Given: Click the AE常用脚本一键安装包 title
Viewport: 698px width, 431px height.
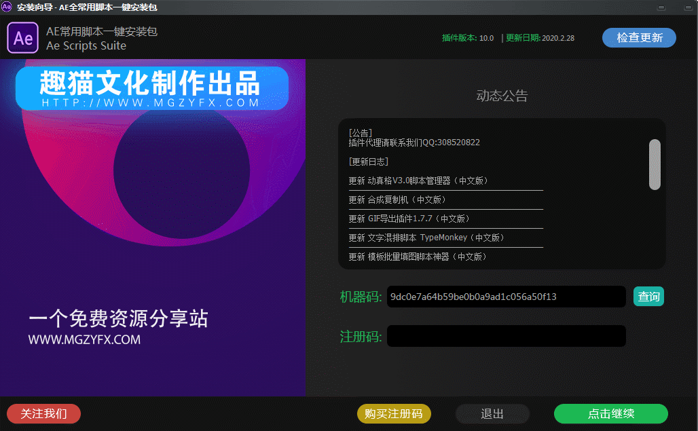Looking at the screenshot, I should tap(102, 32).
